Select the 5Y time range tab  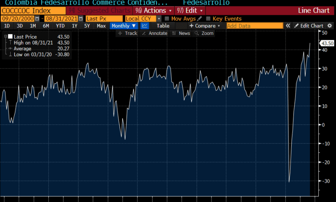click(87, 26)
